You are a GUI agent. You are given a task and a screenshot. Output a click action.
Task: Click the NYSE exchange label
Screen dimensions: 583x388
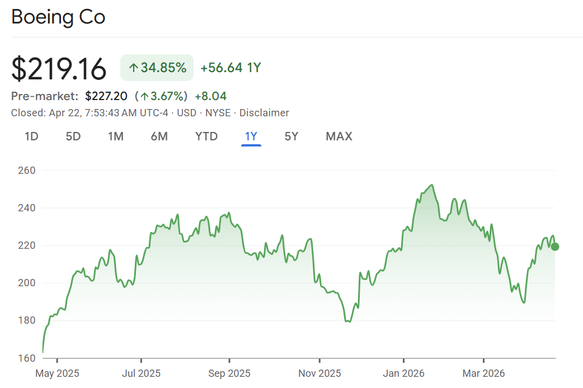218,113
